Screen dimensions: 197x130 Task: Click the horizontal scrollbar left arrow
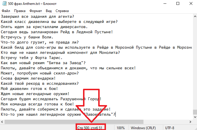point(2,122)
